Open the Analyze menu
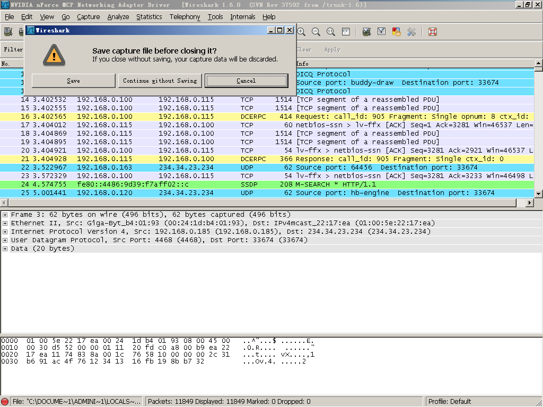The width and height of the screenshot is (543, 407). pyautogui.click(x=118, y=16)
